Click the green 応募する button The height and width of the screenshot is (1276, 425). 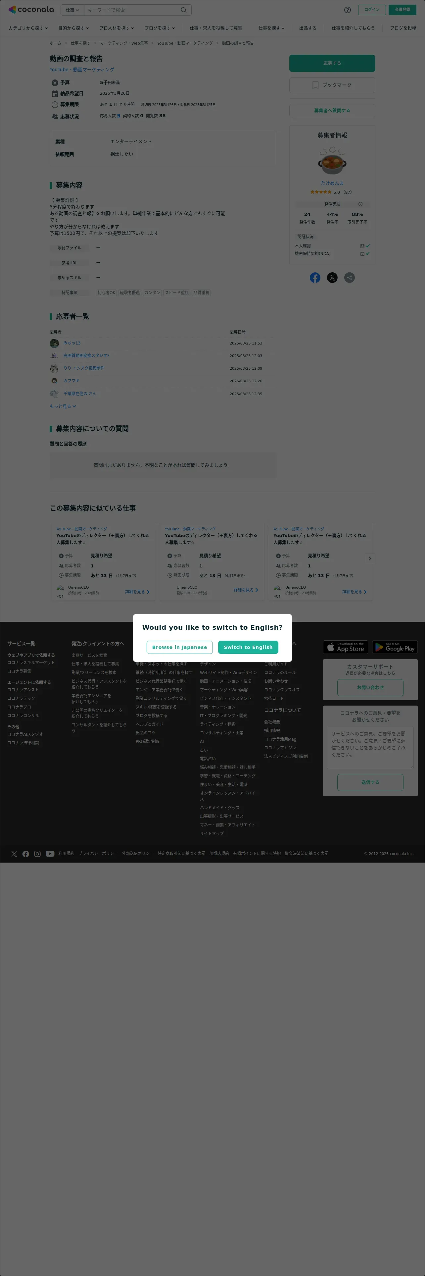pyautogui.click(x=332, y=63)
